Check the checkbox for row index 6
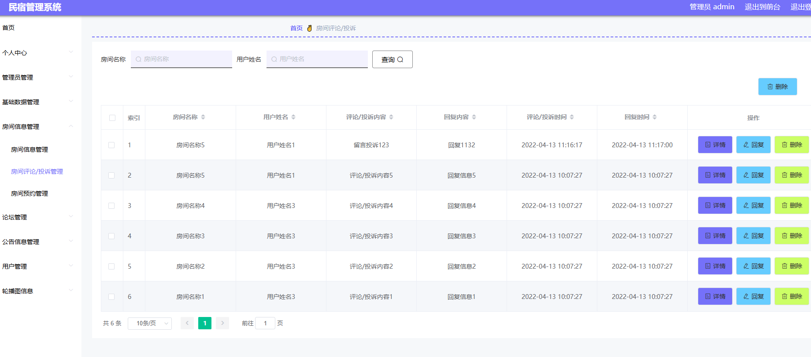Viewport: 811px width, 357px height. pos(111,297)
